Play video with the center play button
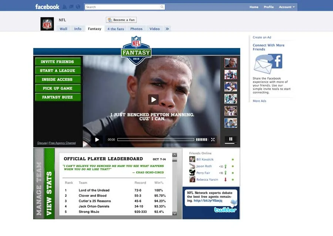Image resolution: width=333 pixels, height=236 pixels. click(x=153, y=100)
